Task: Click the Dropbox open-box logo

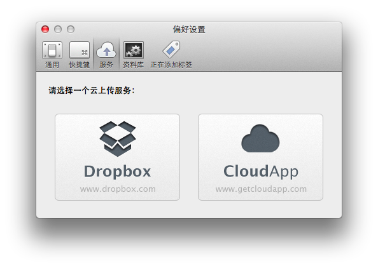Action: click(x=118, y=139)
